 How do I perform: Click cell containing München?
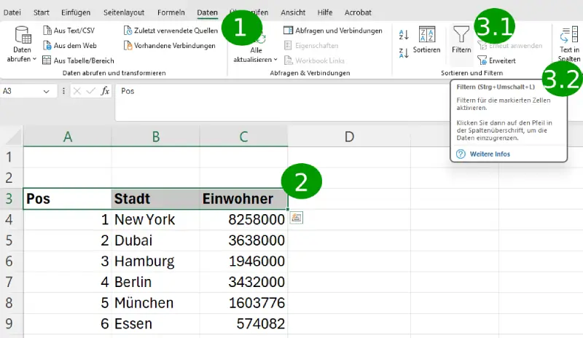pyautogui.click(x=155, y=303)
